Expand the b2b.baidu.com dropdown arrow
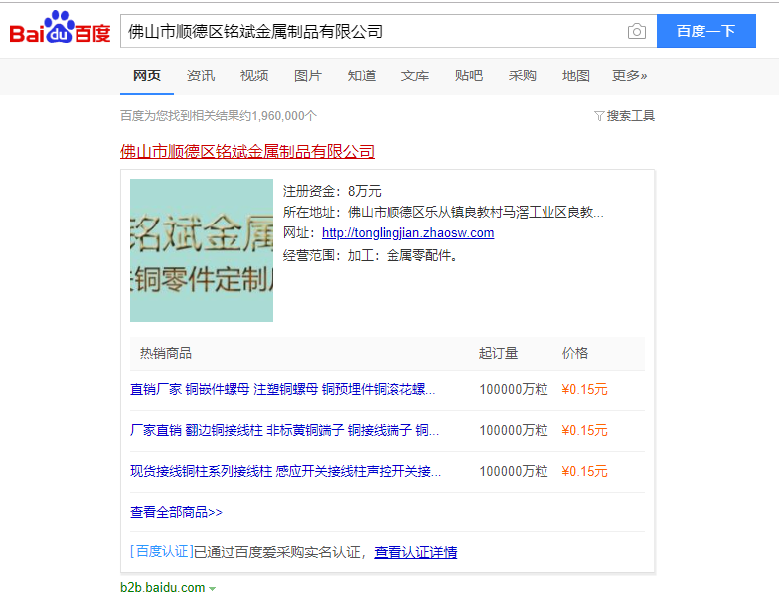 (213, 588)
